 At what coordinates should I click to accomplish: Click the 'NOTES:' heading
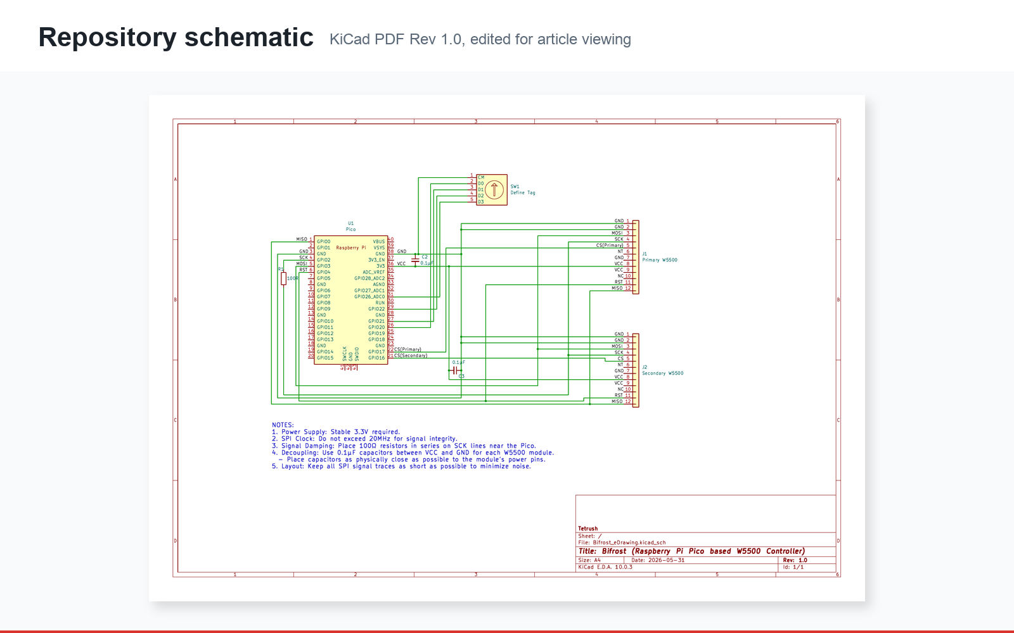pyautogui.click(x=283, y=425)
